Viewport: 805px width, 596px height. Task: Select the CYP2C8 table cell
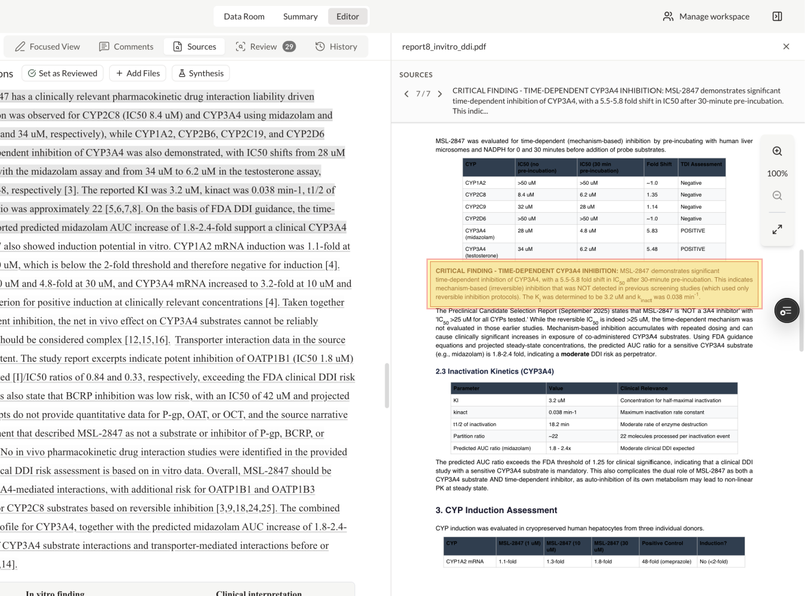(489, 195)
